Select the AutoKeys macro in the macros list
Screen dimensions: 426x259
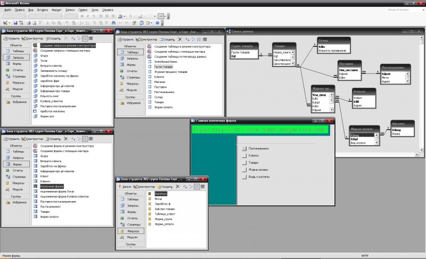(161, 194)
